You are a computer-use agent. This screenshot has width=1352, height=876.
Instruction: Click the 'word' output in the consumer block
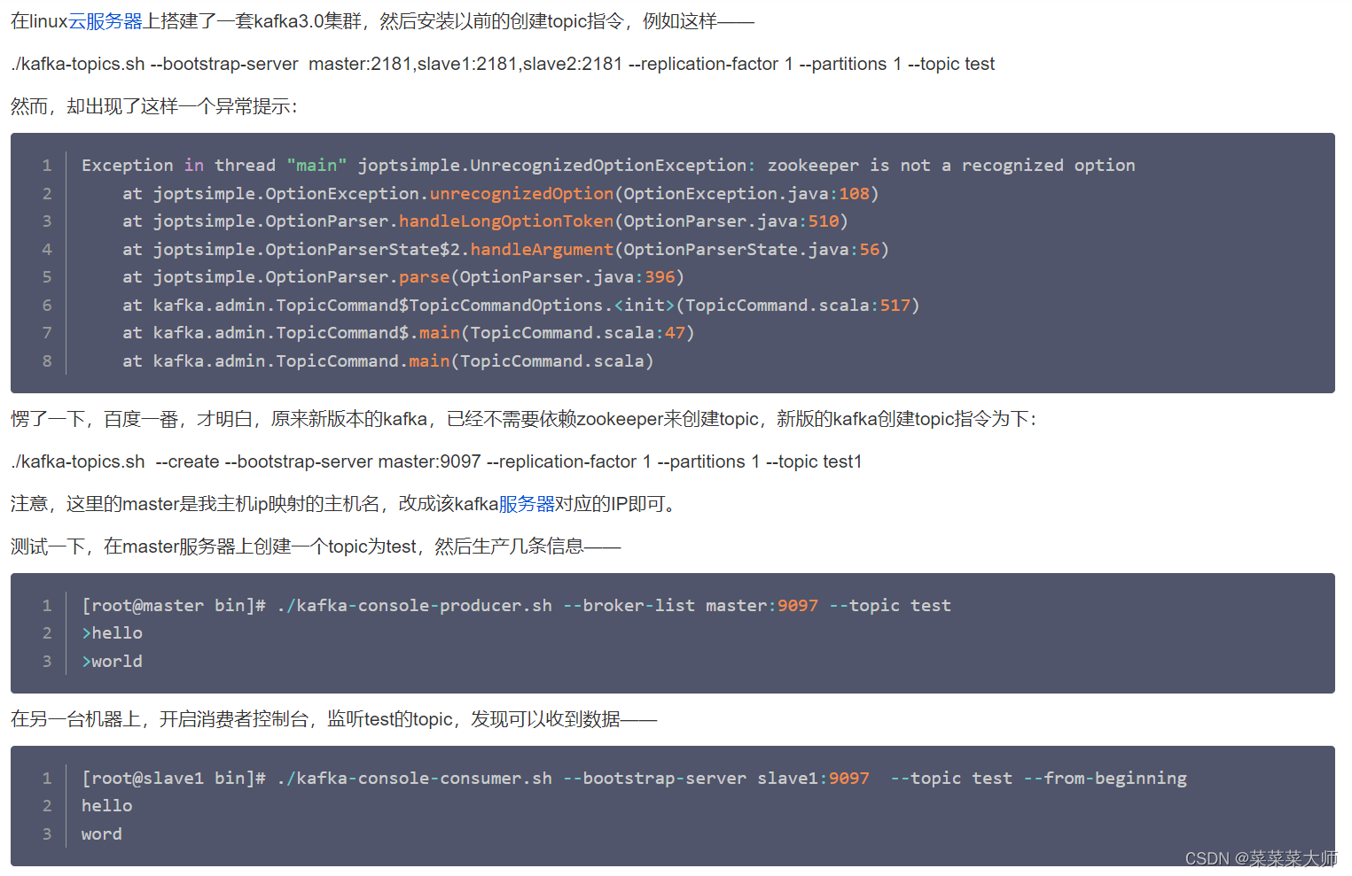102,834
